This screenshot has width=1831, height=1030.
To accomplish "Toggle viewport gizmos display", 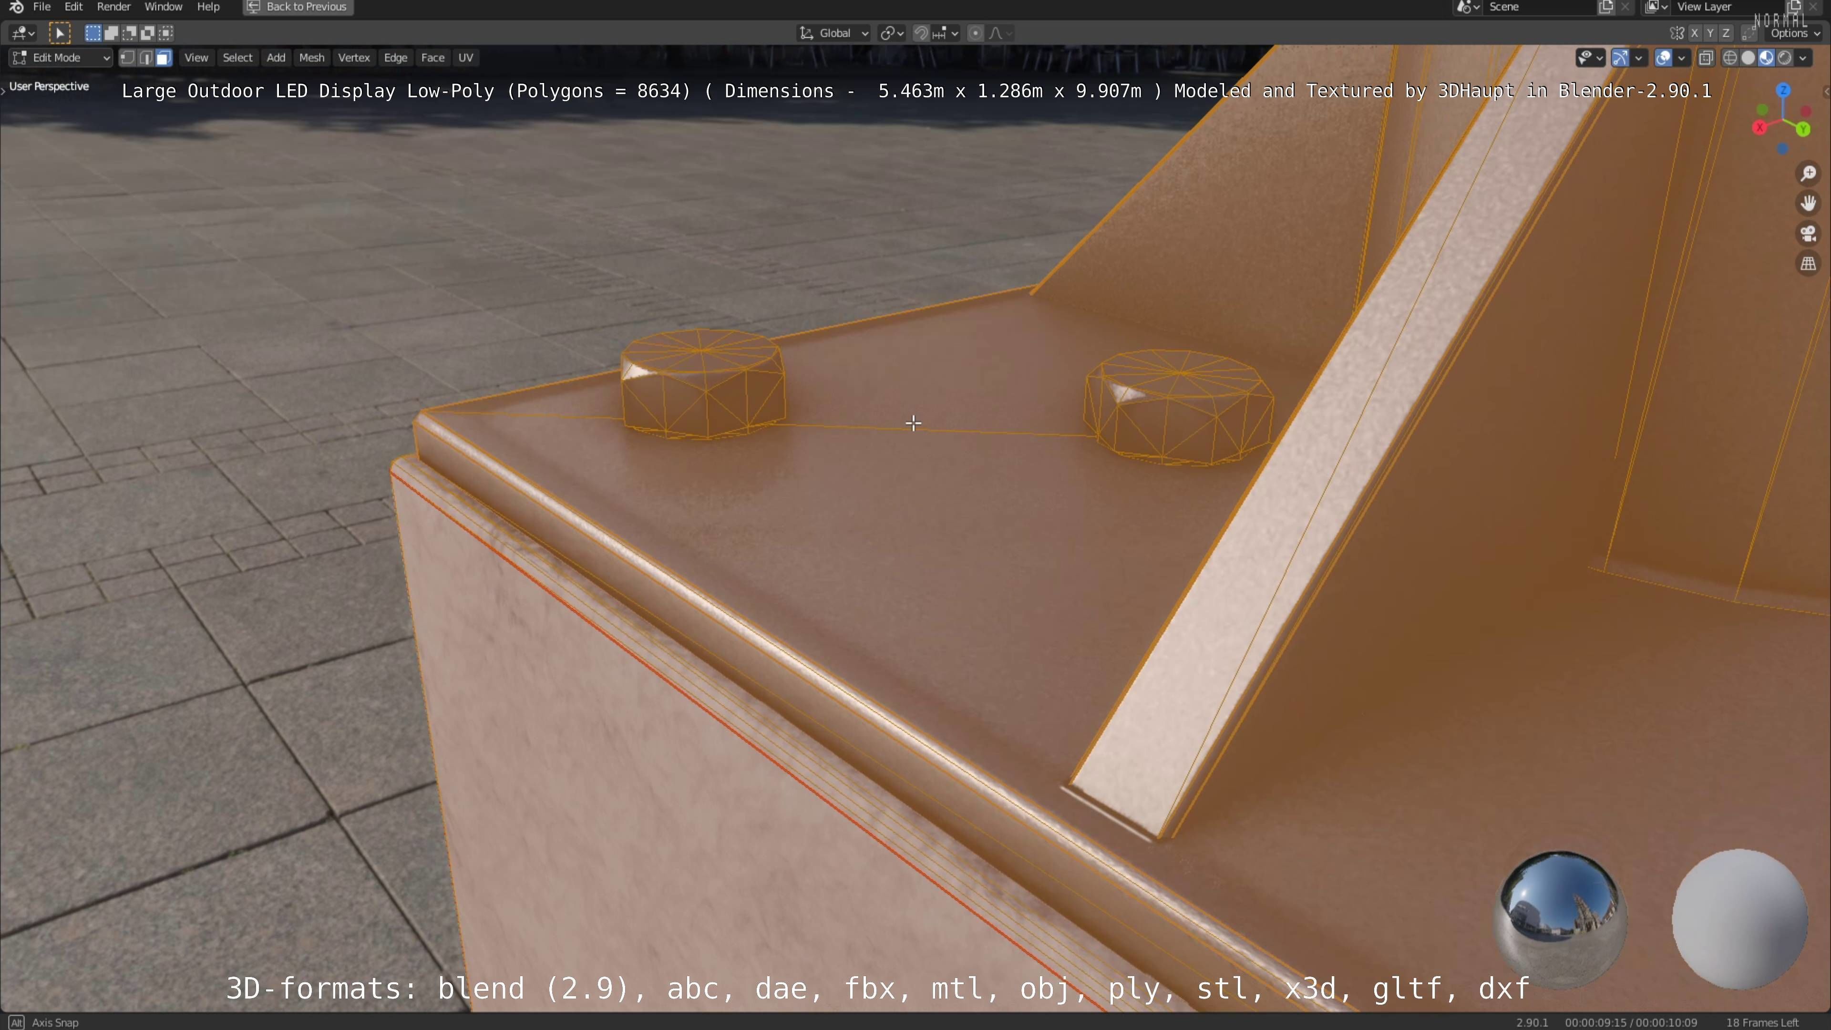I will point(1620,58).
